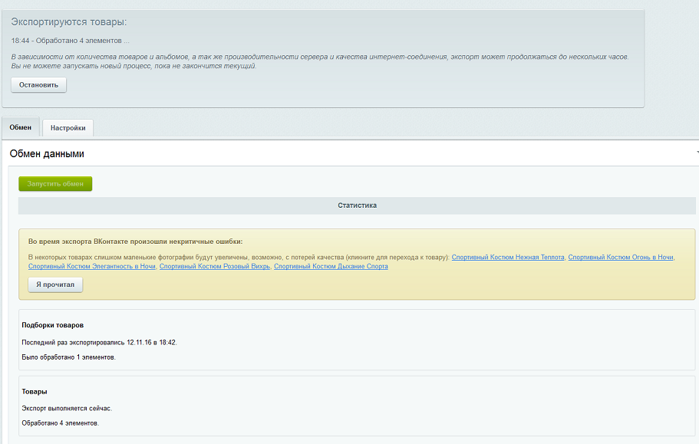Click the non-critical errors warning title

(x=135, y=242)
